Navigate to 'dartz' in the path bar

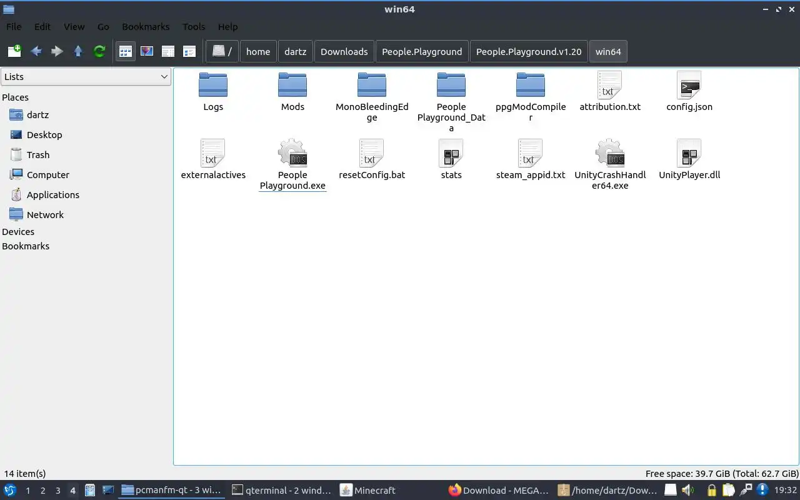[296, 52]
